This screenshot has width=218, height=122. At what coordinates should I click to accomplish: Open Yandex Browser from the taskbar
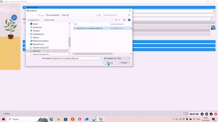click(73, 119)
